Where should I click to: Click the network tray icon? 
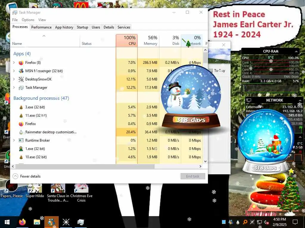pos(259,222)
